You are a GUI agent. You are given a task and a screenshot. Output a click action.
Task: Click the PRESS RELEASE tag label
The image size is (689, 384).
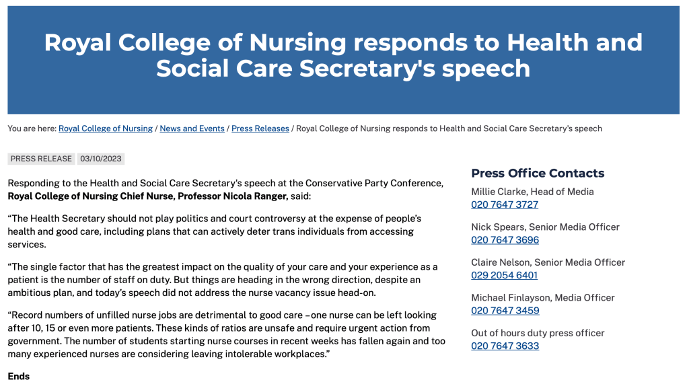41,159
